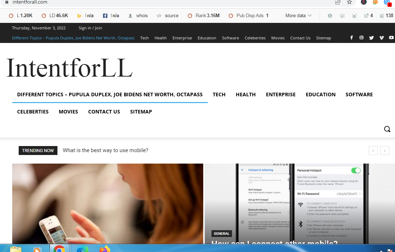Open the dark K extension icon
Screen dimensions: 395x252
coord(363,2)
